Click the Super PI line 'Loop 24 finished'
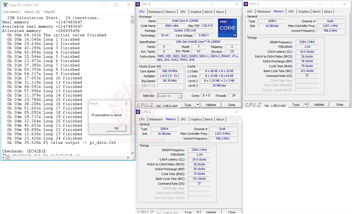This screenshot has width=352, height=214. (45, 138)
